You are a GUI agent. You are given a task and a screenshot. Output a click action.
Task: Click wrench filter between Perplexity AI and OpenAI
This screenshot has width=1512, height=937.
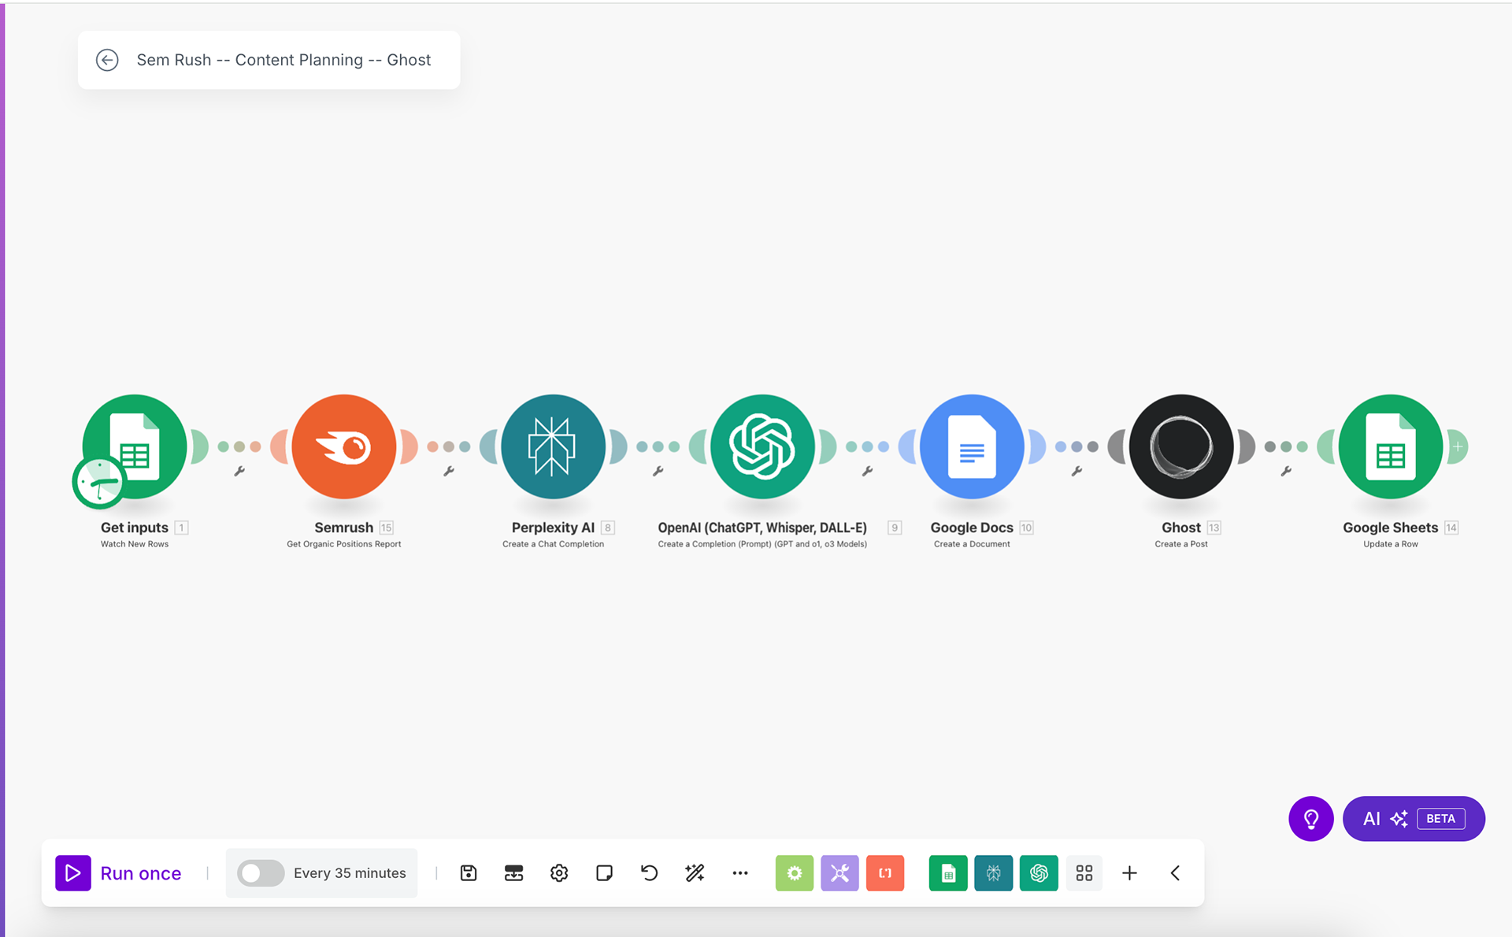click(658, 471)
